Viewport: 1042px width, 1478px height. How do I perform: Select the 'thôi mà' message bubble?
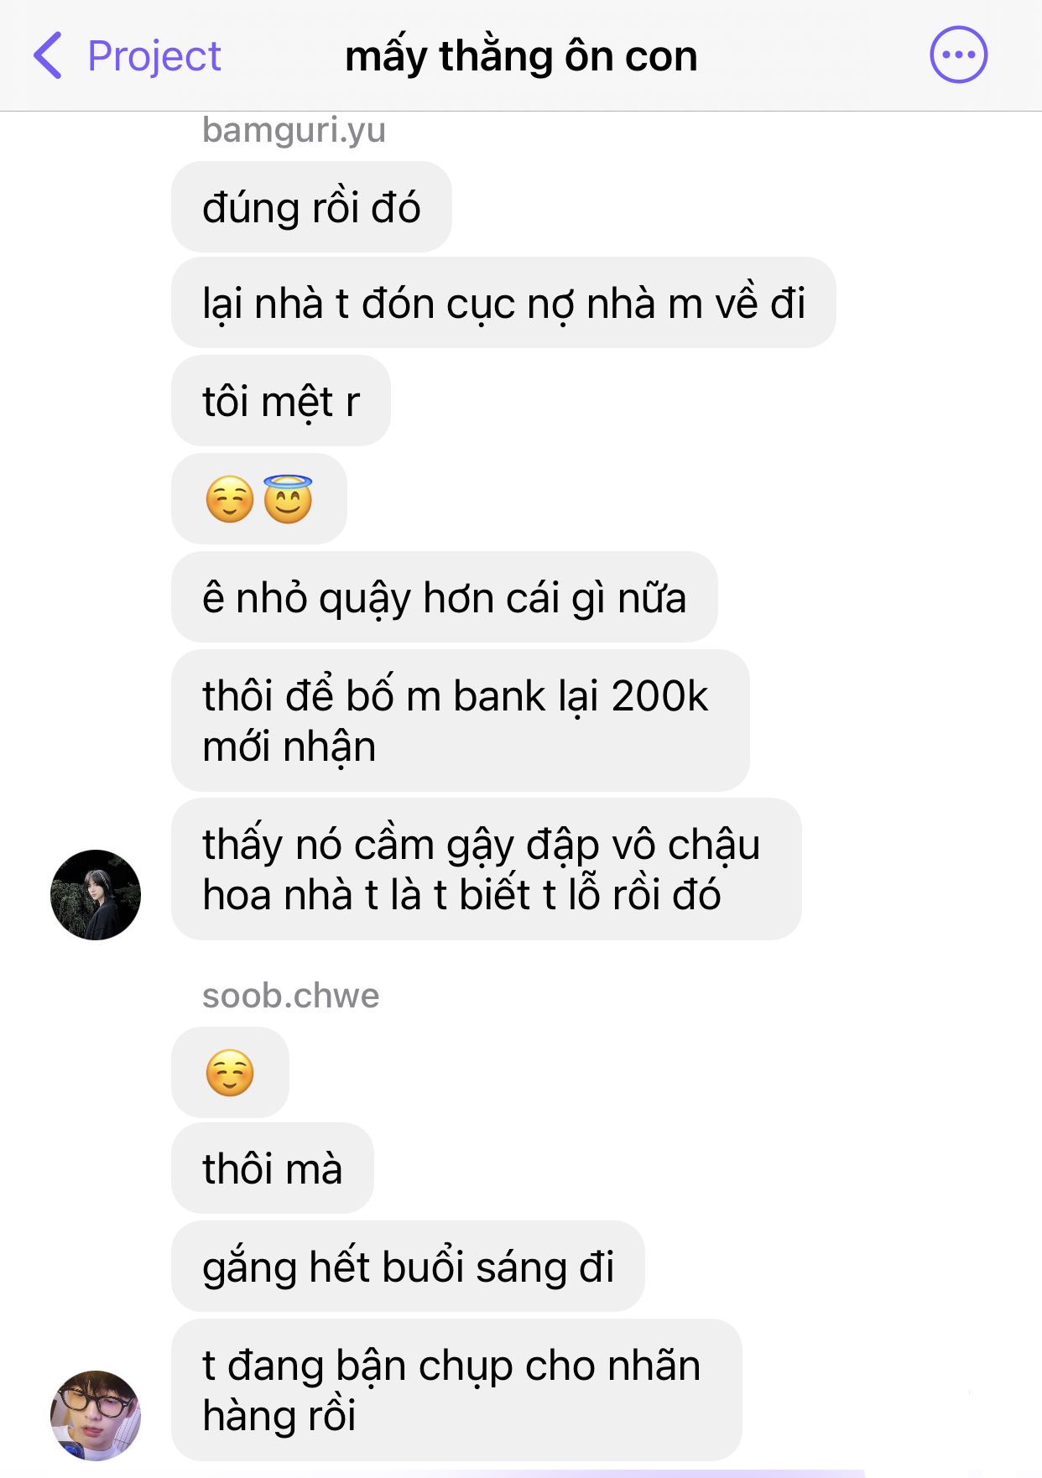point(273,1168)
